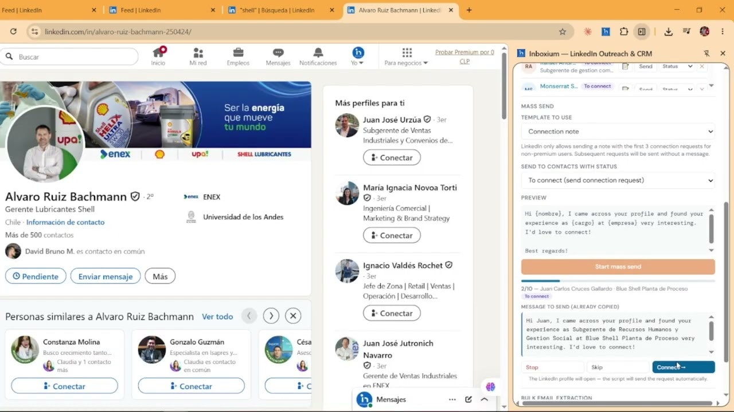Expand the Mensajes overlay chevron
Viewport: 734px width, 412px height.
pos(485,399)
